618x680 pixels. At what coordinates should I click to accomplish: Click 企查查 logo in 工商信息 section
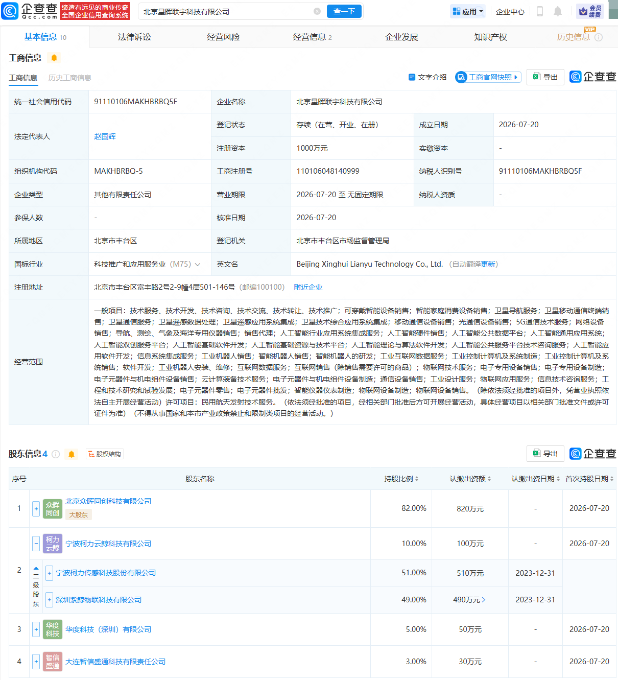tap(593, 77)
